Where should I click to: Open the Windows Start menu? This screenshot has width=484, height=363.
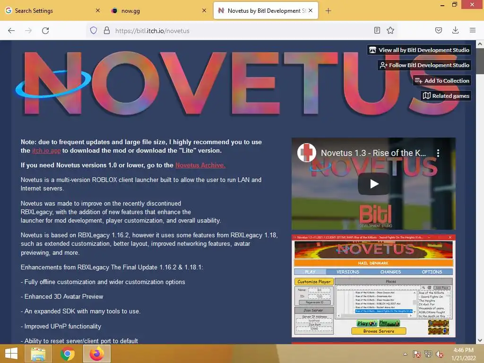pyautogui.click(x=11, y=354)
